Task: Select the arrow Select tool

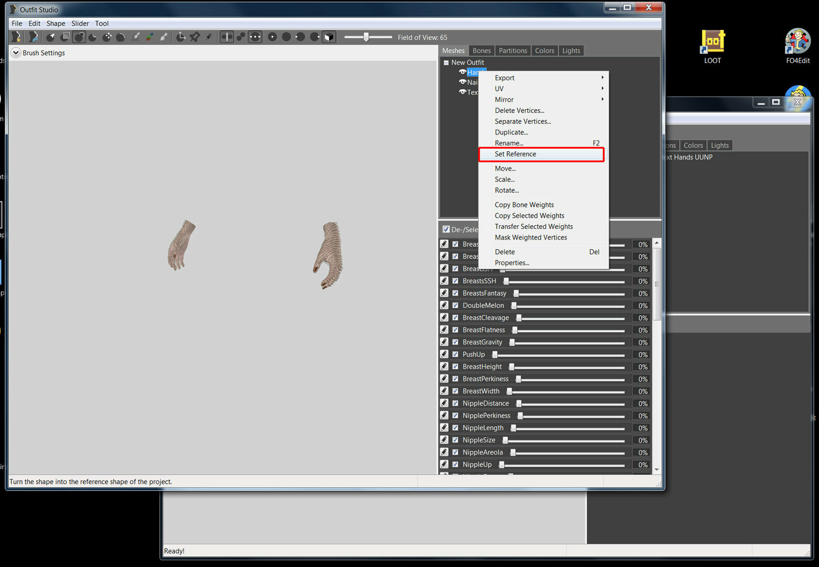Action: pos(50,37)
